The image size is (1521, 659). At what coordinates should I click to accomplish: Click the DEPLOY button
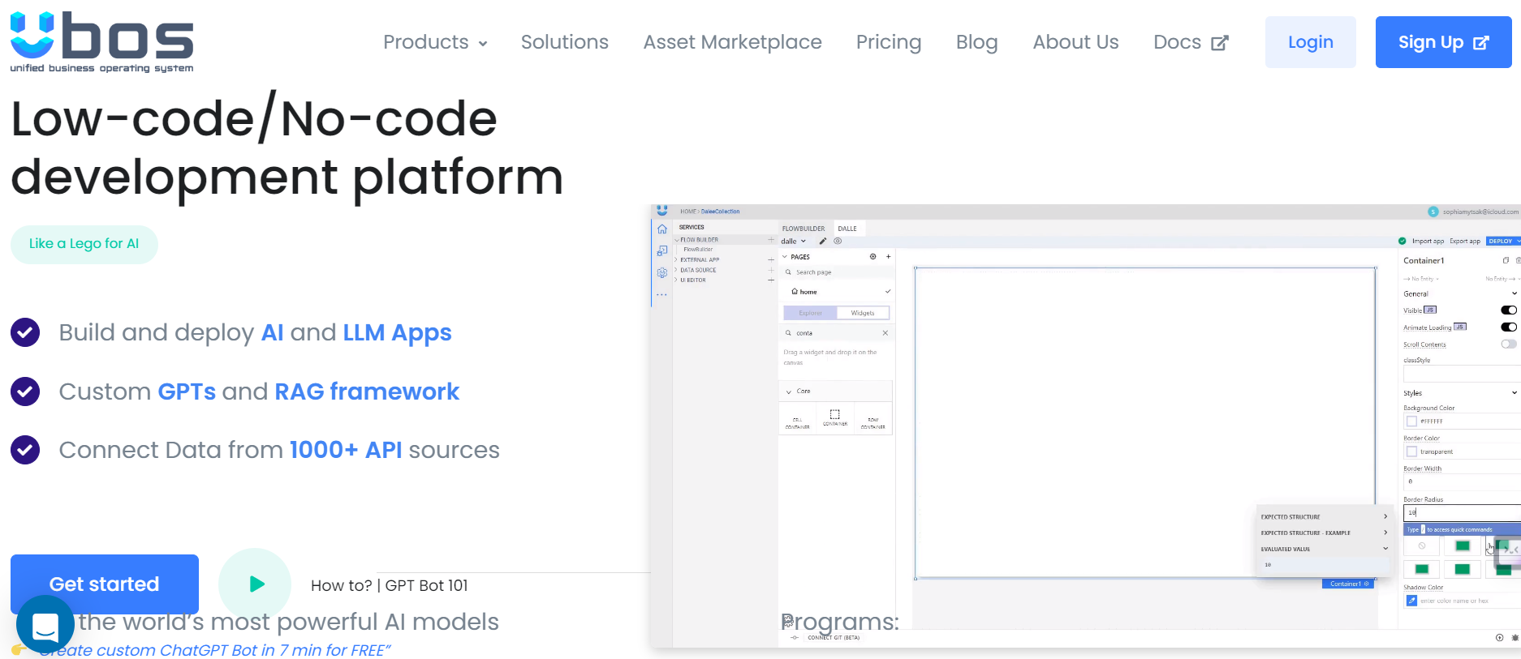click(1502, 241)
